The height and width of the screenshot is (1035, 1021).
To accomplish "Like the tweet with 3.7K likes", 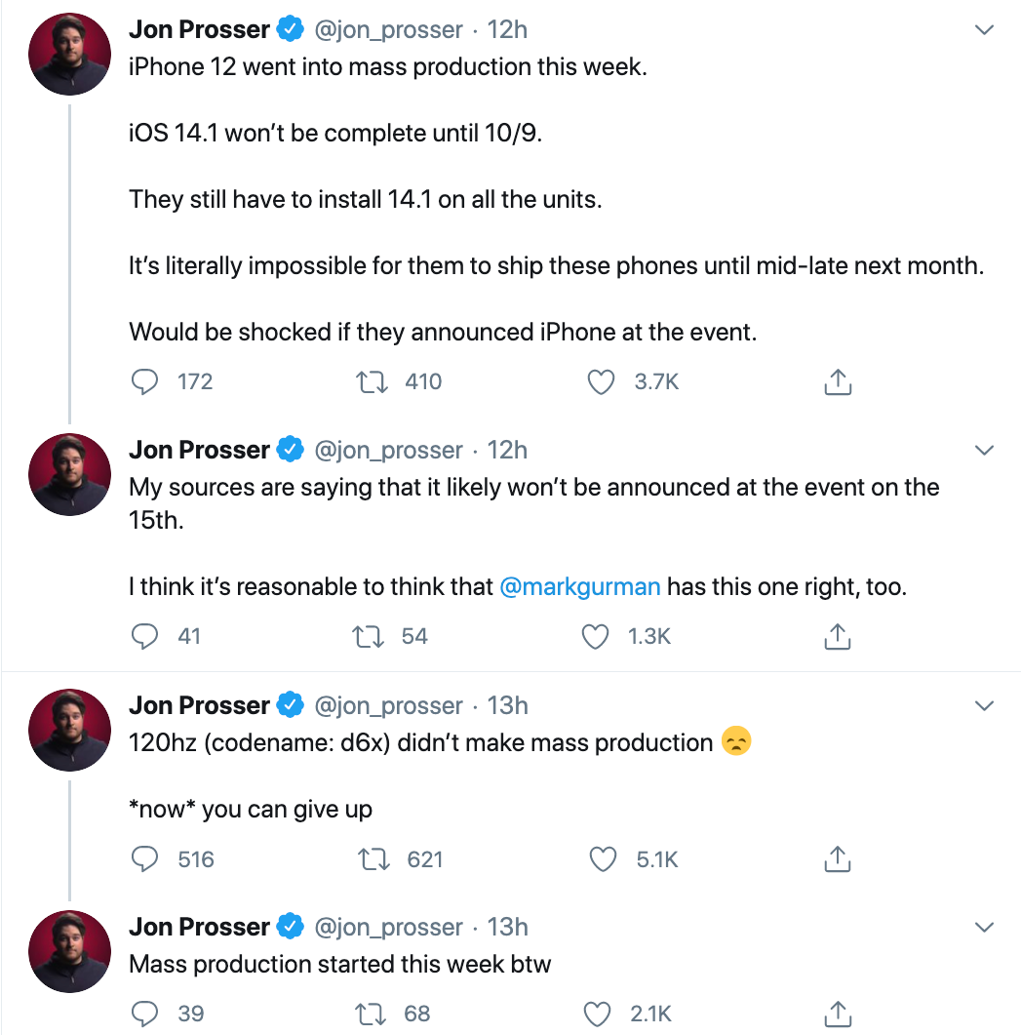I will coord(601,381).
